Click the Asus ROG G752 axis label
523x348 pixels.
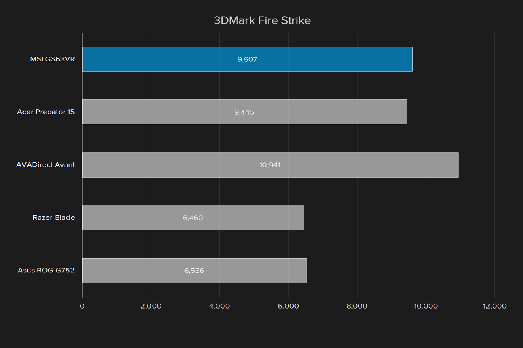[x=46, y=270]
